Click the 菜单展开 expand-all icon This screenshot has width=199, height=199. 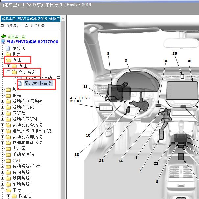coord(2,25)
